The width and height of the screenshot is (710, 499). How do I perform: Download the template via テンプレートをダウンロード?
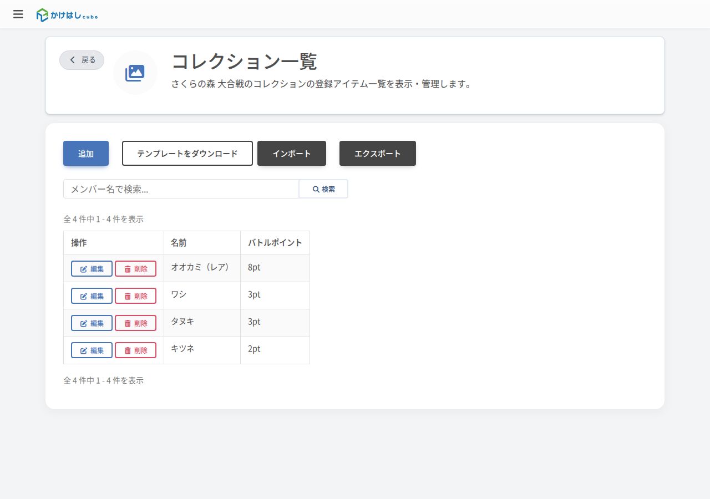point(187,154)
